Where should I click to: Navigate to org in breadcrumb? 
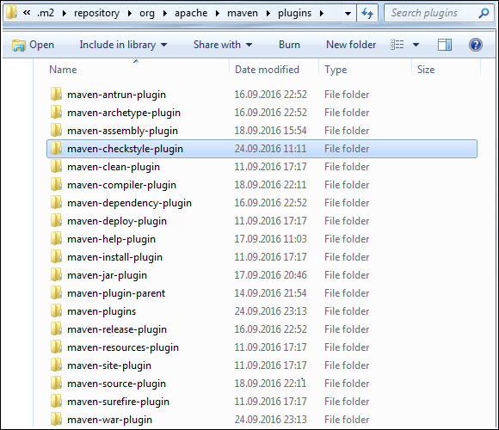coord(147,14)
